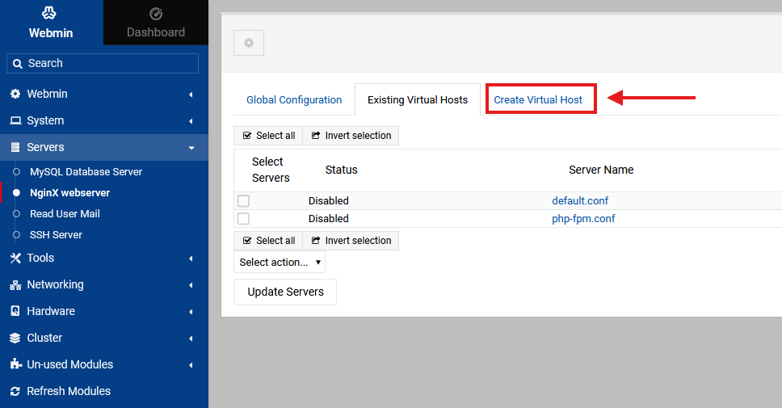Check the default.conf server checkbox
Screen dimensions: 782x408
[x=243, y=201]
